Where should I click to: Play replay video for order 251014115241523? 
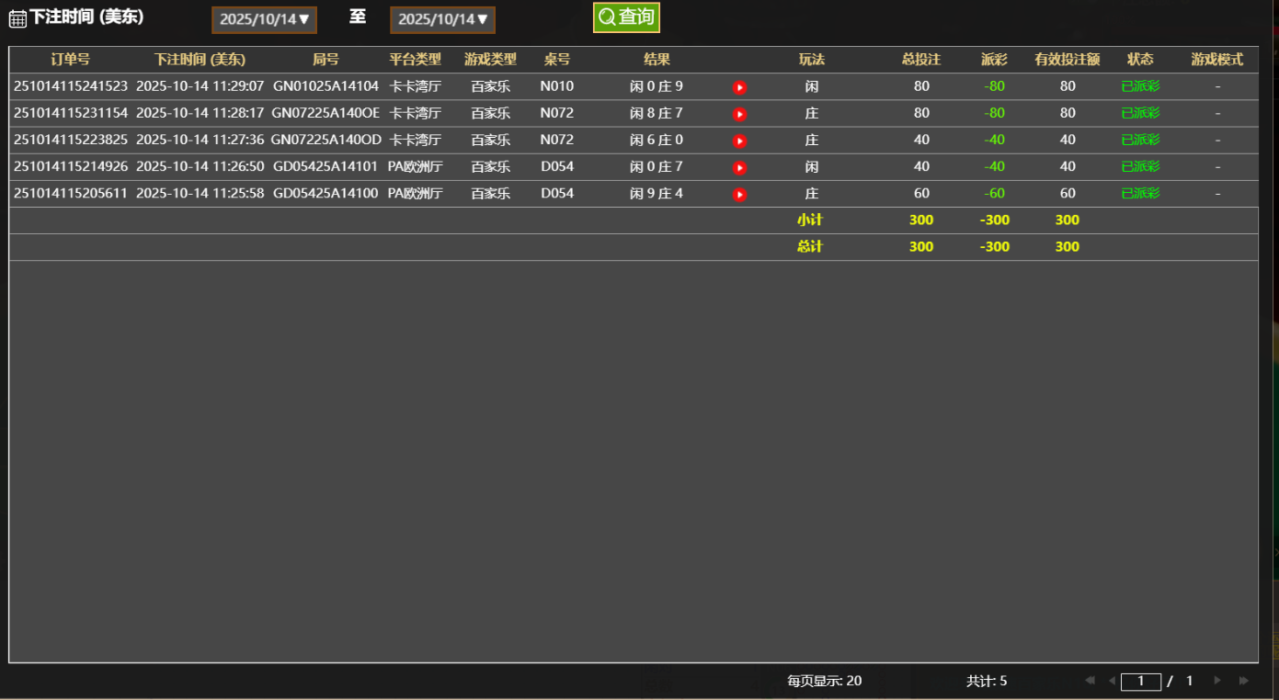click(739, 87)
